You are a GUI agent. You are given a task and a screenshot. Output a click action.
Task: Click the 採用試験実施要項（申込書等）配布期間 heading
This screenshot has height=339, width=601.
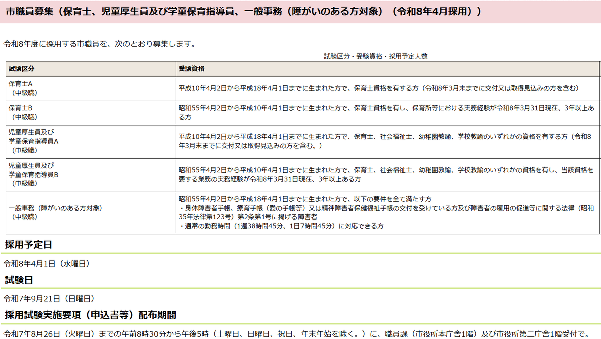point(91,315)
